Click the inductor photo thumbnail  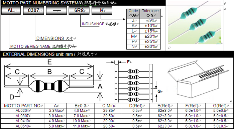pos(195,25)
